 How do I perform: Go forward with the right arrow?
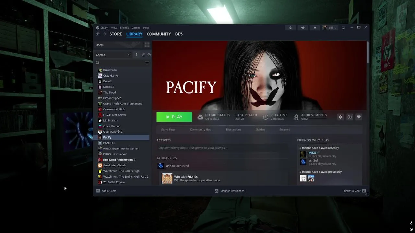pyautogui.click(x=105, y=34)
